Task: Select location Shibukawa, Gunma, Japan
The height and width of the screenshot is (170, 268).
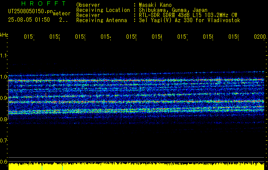Action: (x=173, y=10)
